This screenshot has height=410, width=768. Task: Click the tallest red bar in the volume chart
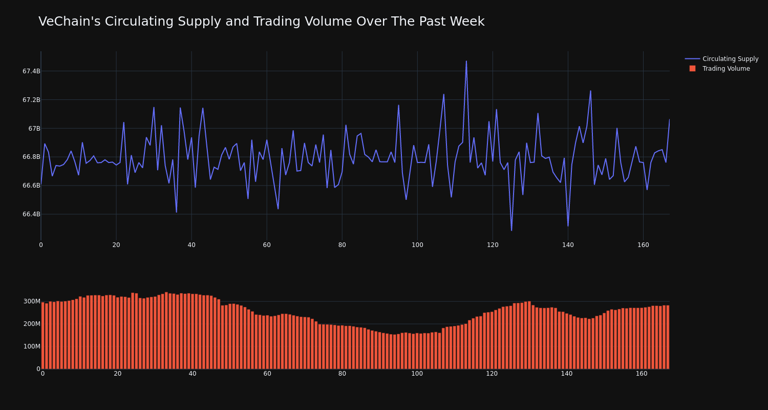(x=166, y=331)
